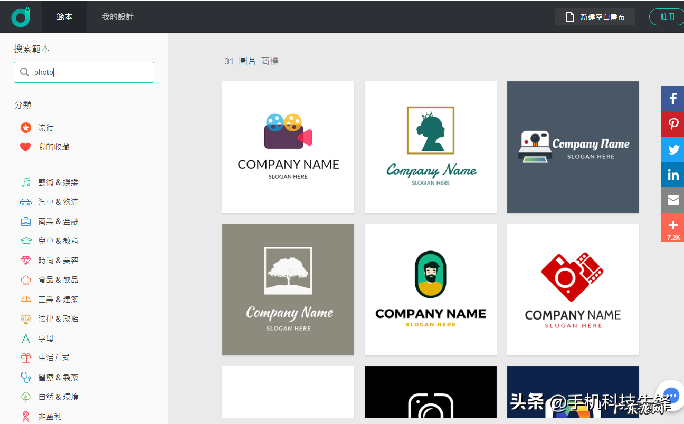Share page via Facebook icon
The height and width of the screenshot is (424, 684).
672,99
